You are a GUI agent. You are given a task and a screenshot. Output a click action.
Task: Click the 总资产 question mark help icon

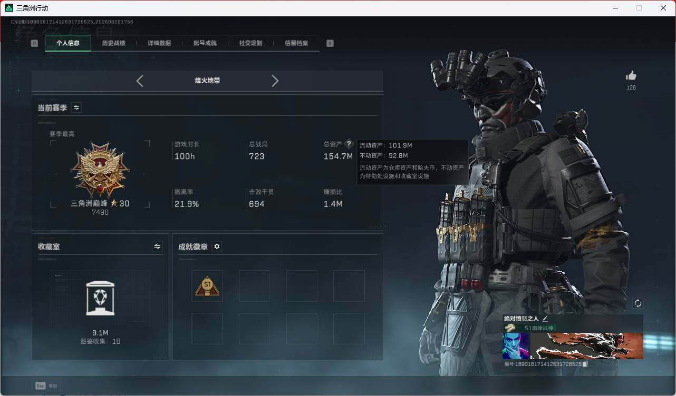349,144
